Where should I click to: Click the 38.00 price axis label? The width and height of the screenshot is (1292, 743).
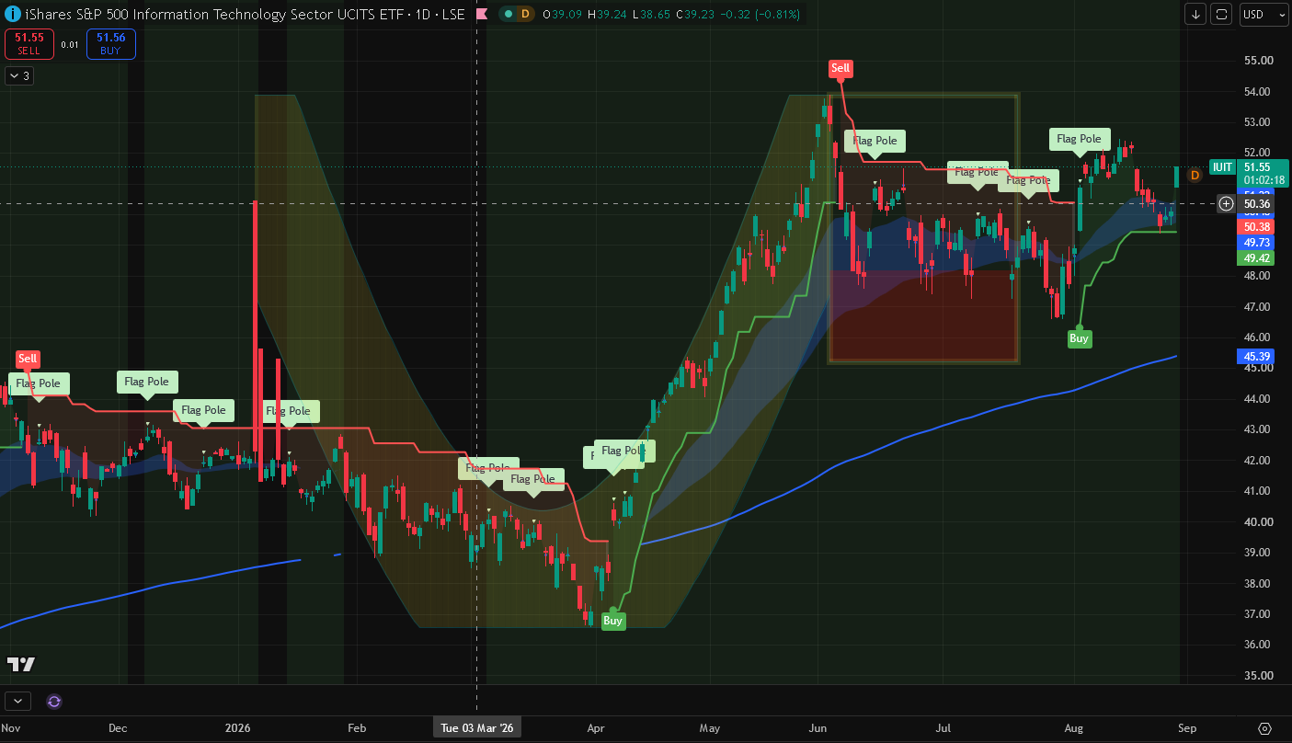[x=1258, y=583]
